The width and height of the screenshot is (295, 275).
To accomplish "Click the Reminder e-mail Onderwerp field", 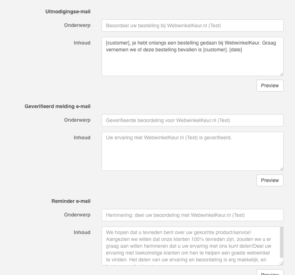I will 192,215.
